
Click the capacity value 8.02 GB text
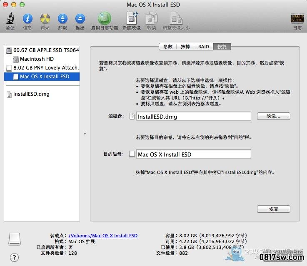pyautogui.click(x=213, y=236)
